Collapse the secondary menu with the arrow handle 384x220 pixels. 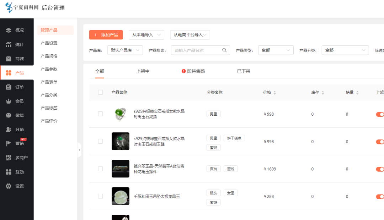[x=79, y=150]
